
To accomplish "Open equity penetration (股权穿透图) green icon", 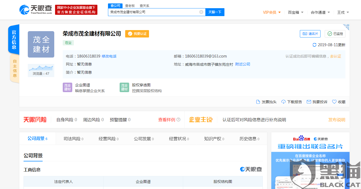I will (x=124, y=87).
